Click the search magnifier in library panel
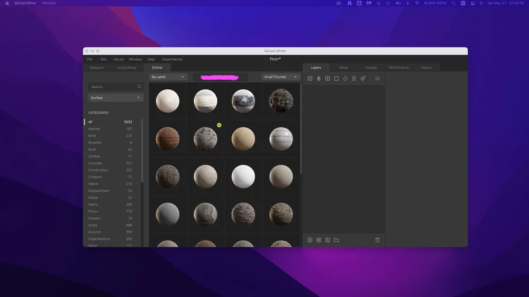The width and height of the screenshot is (529, 297). (x=139, y=87)
